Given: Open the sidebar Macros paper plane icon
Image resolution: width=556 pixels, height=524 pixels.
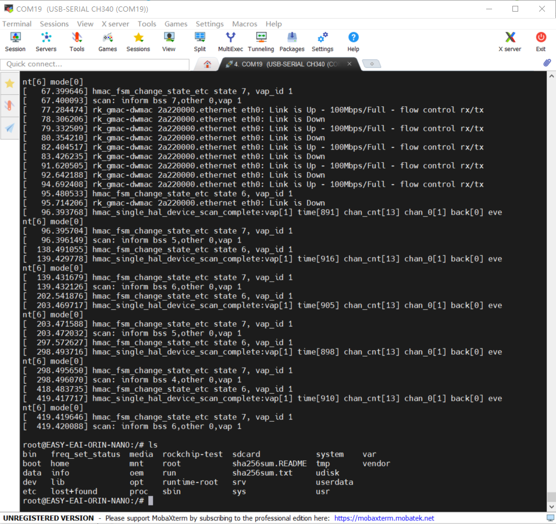Looking at the screenshot, I should pyautogui.click(x=9, y=127).
